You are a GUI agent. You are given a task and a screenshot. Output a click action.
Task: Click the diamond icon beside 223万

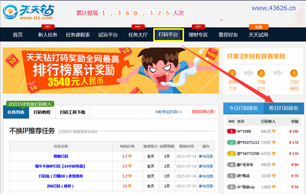point(274,176)
